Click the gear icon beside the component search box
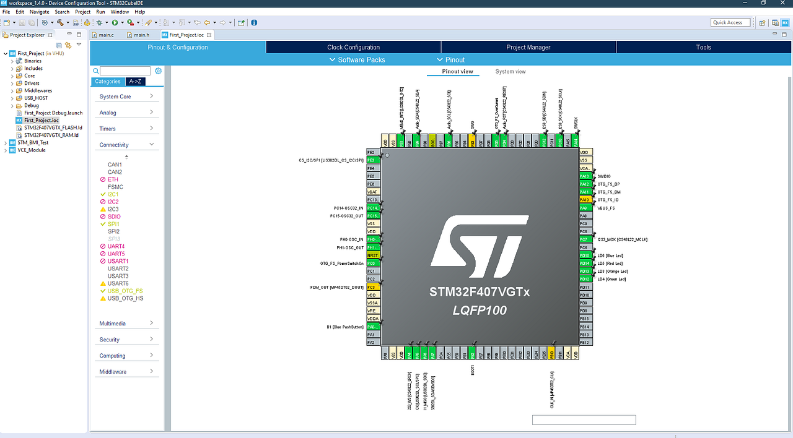Viewport: 793px width, 438px height. pyautogui.click(x=158, y=71)
